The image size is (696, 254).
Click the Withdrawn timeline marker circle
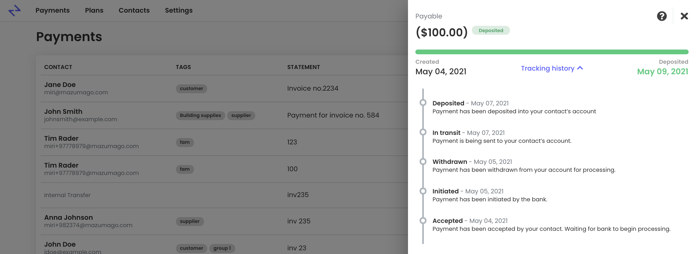point(423,162)
